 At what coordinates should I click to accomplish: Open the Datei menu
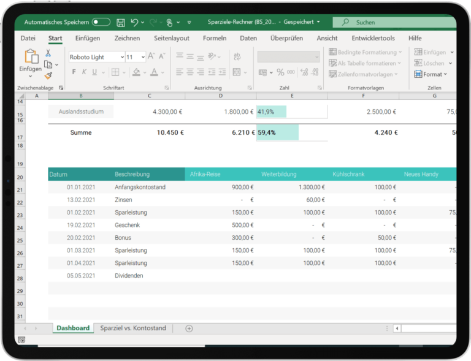(28, 38)
